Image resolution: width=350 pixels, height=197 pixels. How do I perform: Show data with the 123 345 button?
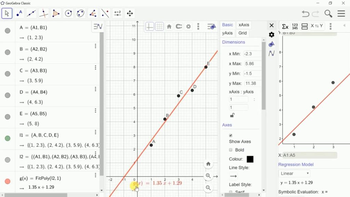[295, 27]
